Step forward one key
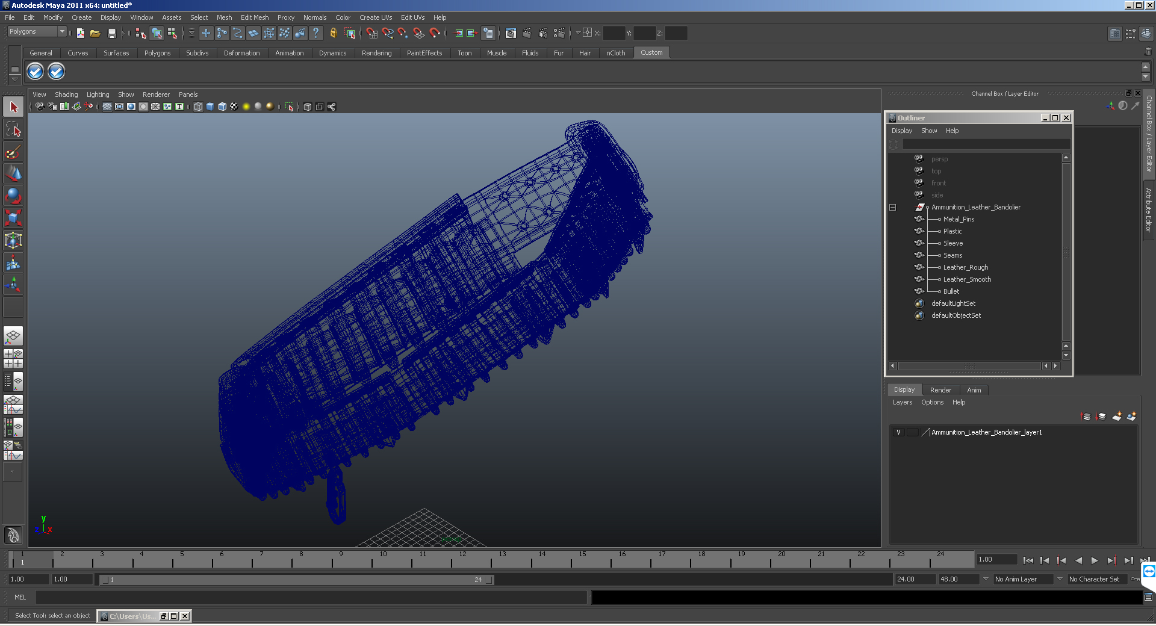This screenshot has width=1156, height=626. click(1111, 560)
